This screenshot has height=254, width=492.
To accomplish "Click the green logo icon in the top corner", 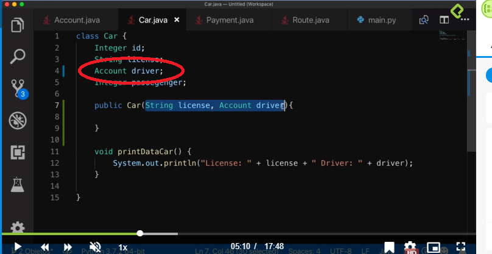I will [x=457, y=11].
